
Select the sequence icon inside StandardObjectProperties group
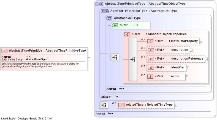pyautogui.click(x=133, y=59)
